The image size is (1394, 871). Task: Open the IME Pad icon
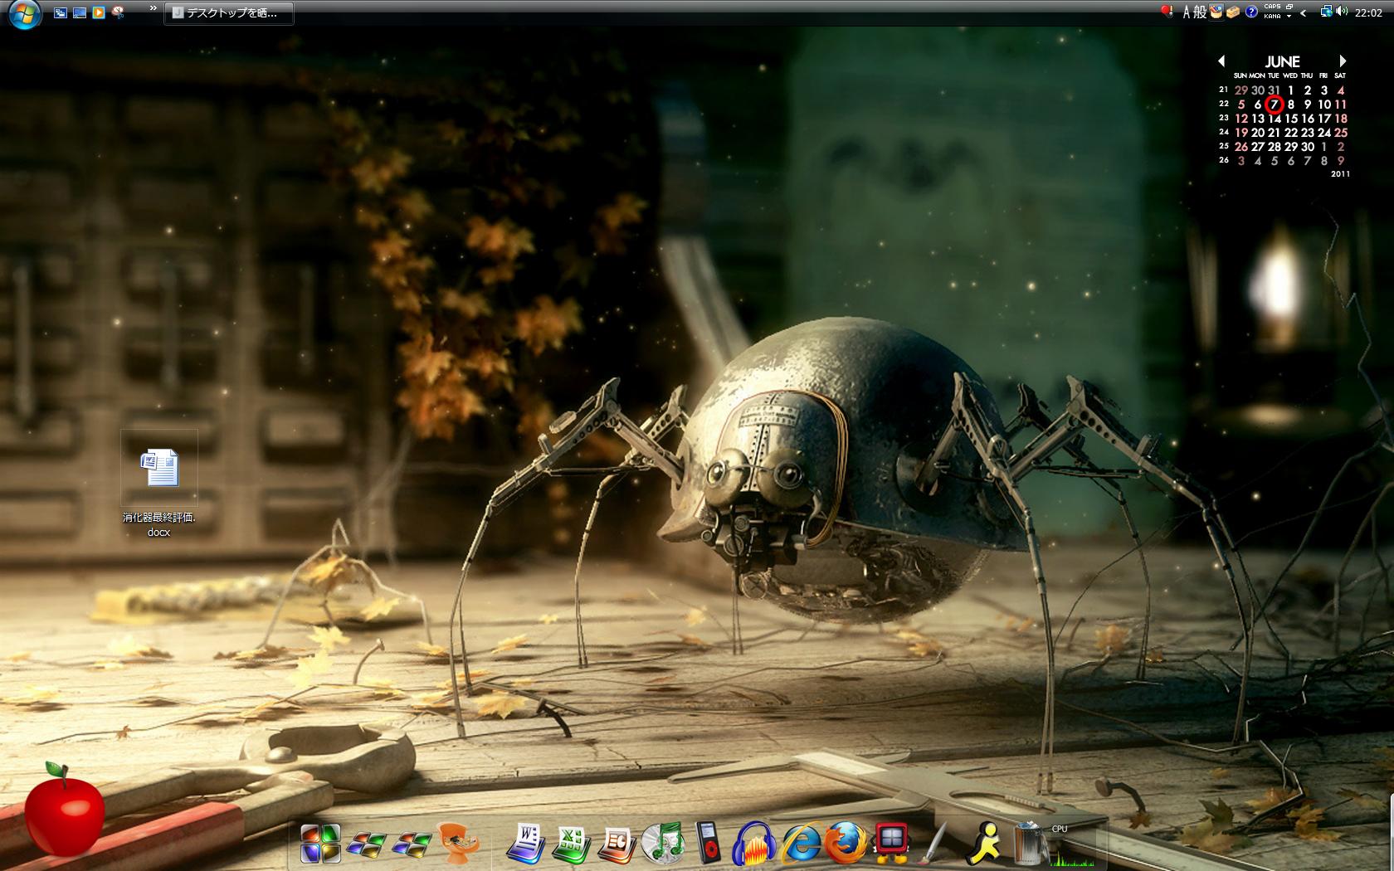tap(1216, 12)
